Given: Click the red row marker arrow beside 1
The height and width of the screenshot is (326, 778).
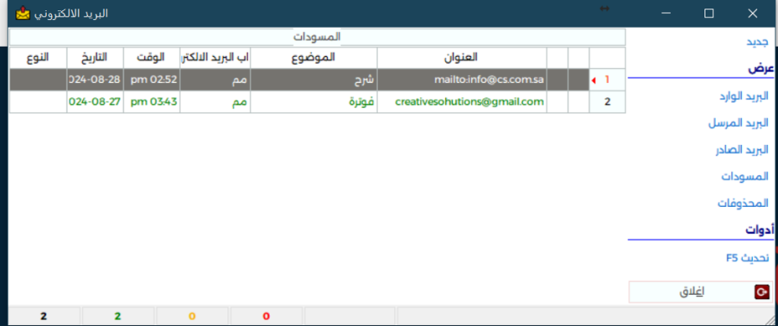Looking at the screenshot, I should [594, 80].
